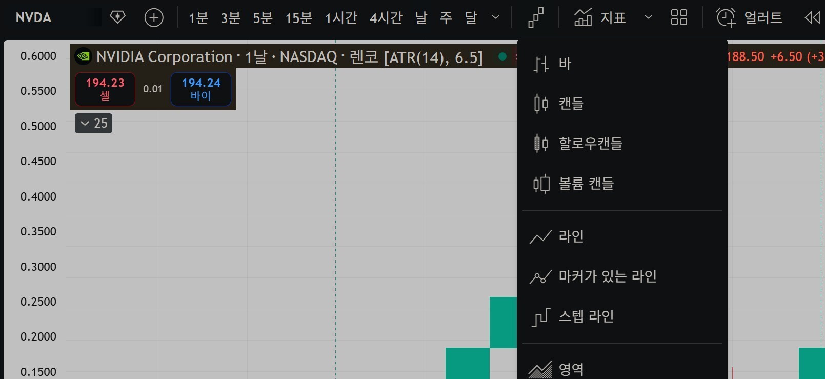
Task: Choose the 바 chart type
Action: click(x=622, y=64)
